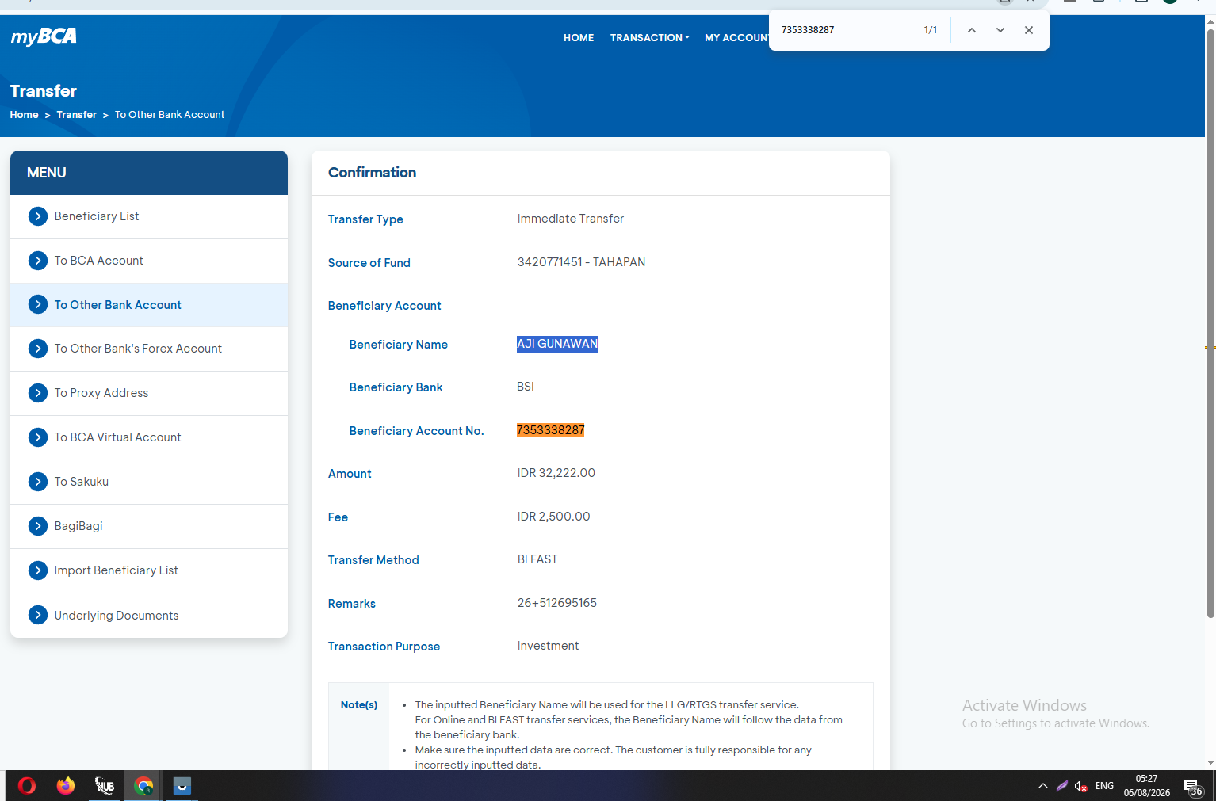Click the Home breadcrumb link
The height and width of the screenshot is (801, 1216).
24,115
